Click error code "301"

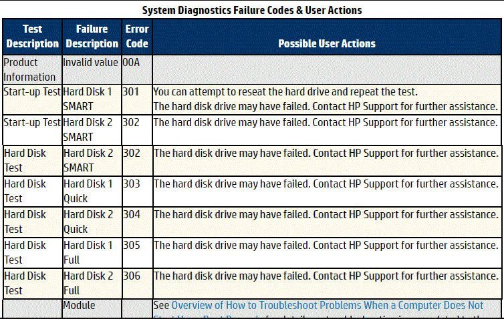(x=131, y=91)
